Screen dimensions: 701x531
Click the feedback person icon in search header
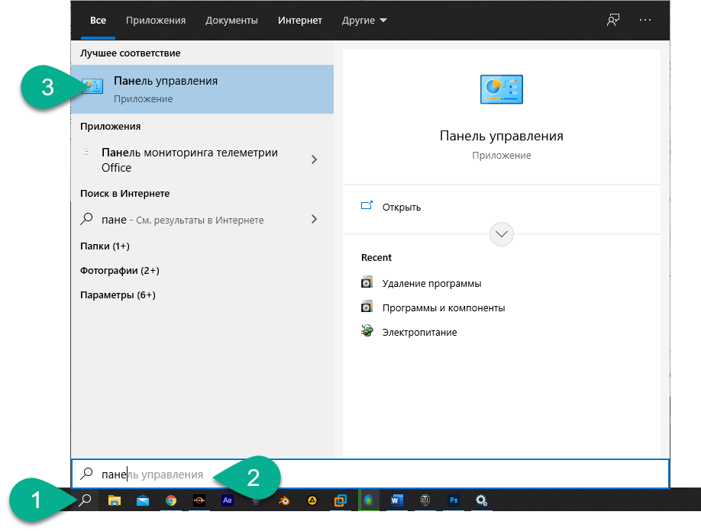coord(613,20)
